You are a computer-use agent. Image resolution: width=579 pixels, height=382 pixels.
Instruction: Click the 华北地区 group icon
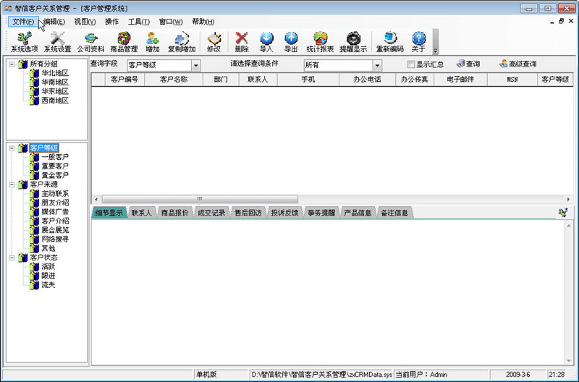click(34, 73)
